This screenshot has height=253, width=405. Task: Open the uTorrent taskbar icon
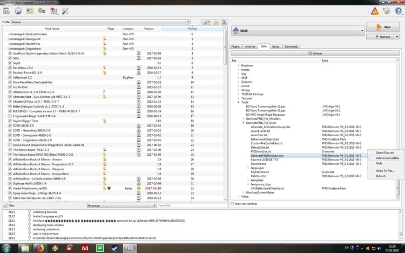pyautogui.click(x=100, y=248)
